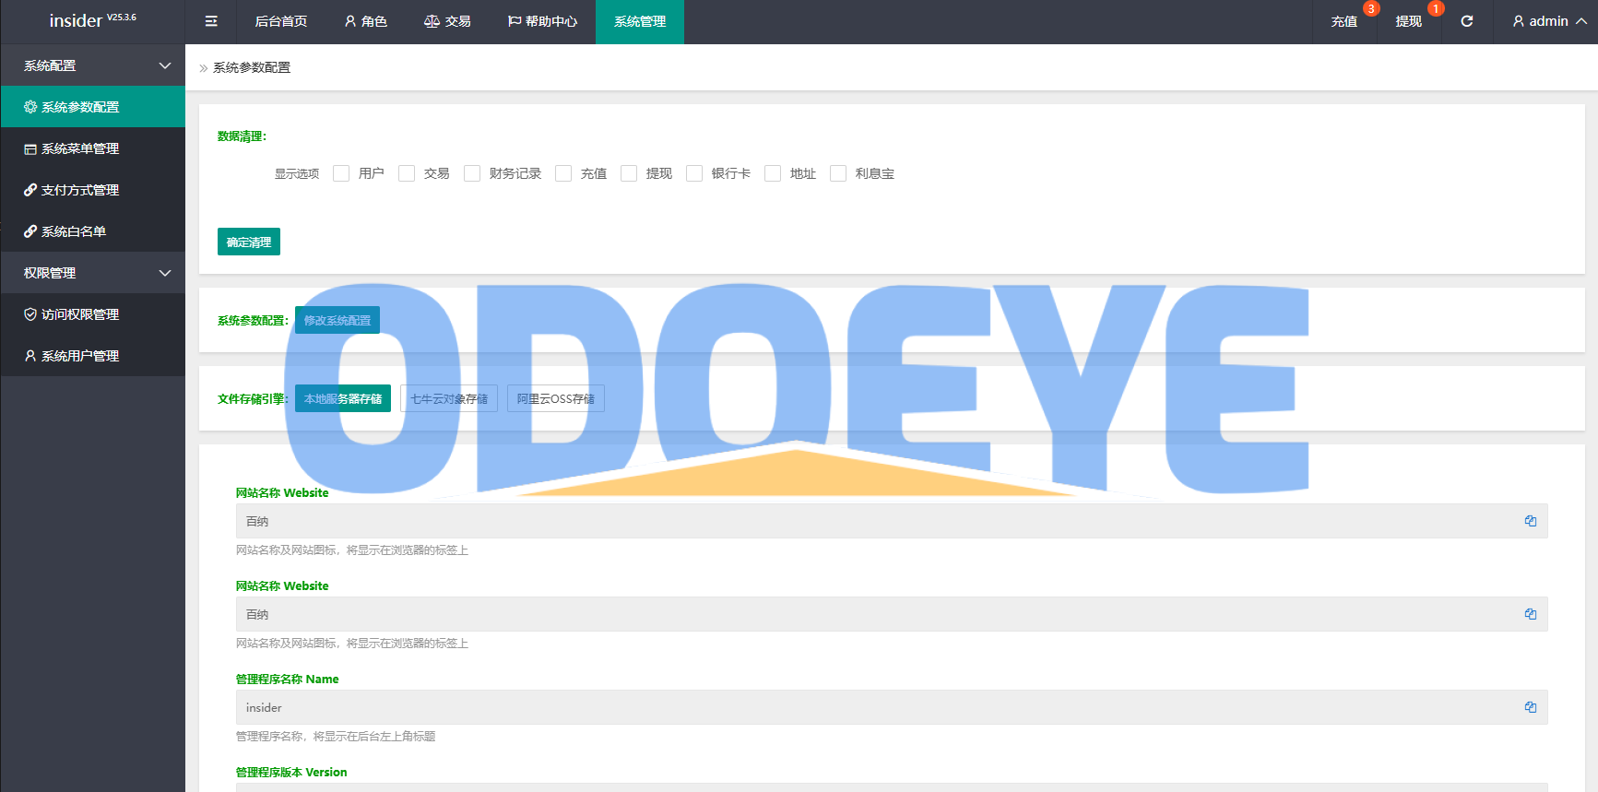Click copy icon in 管理程序名称 Name field

[1530, 707]
